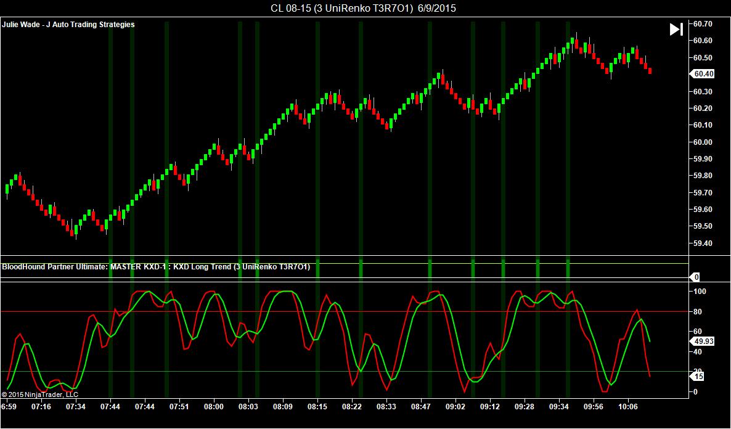Click the 100 level on oscillator axis
The width and height of the screenshot is (731, 429).
click(x=700, y=291)
